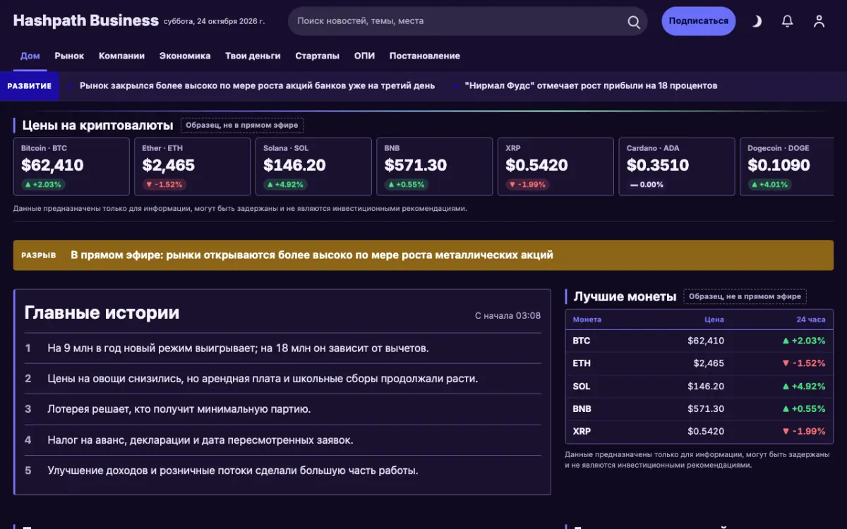Image resolution: width=847 pixels, height=529 pixels.
Task: Open the Bitcoin BTC price card
Action: coord(71,166)
